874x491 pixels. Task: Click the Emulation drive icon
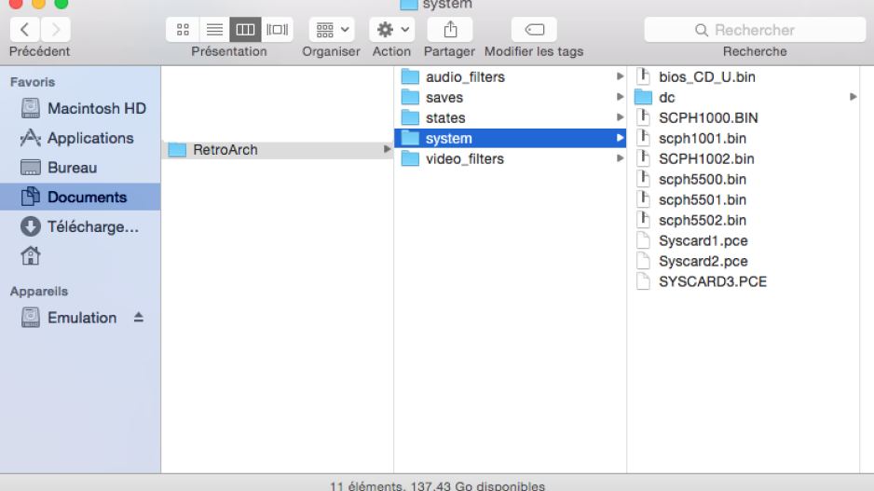[x=31, y=317]
